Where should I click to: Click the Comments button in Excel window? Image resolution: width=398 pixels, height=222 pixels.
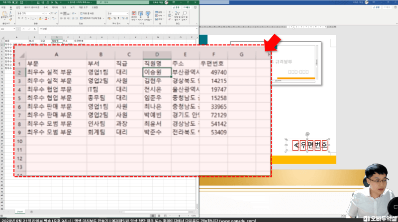[187, 7]
